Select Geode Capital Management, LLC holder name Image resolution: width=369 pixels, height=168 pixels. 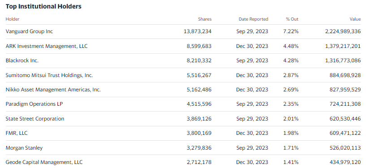click(44, 162)
